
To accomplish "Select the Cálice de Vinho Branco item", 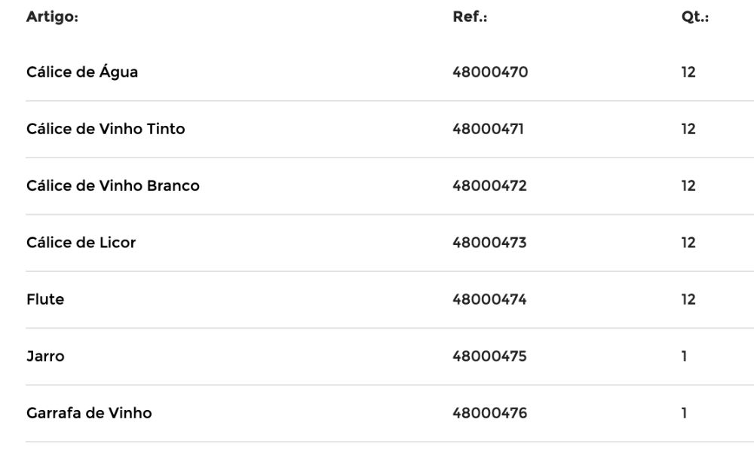I will coord(113,185).
